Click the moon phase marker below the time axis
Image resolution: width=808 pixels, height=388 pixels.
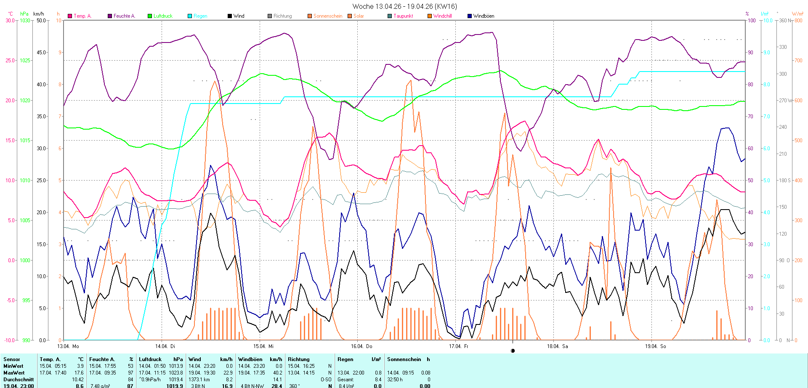pos(513,351)
